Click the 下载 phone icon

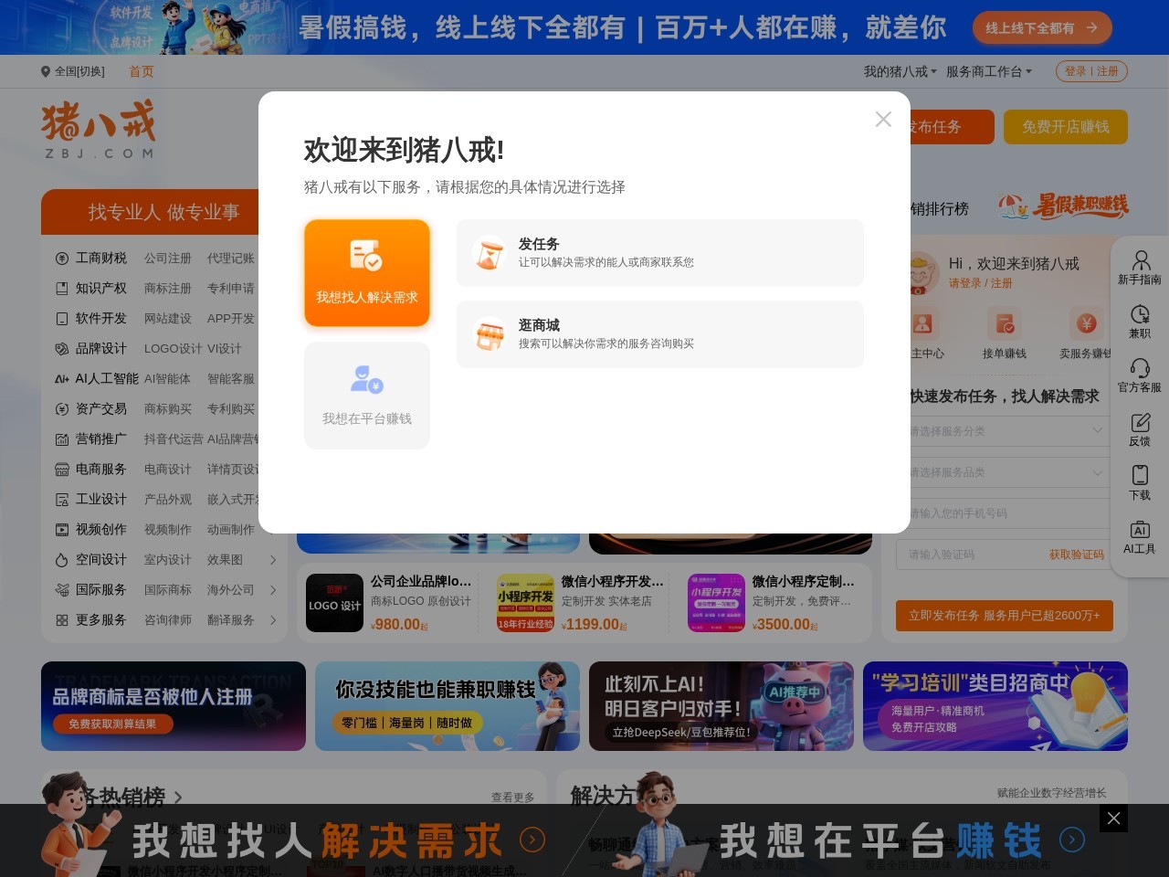[1140, 475]
